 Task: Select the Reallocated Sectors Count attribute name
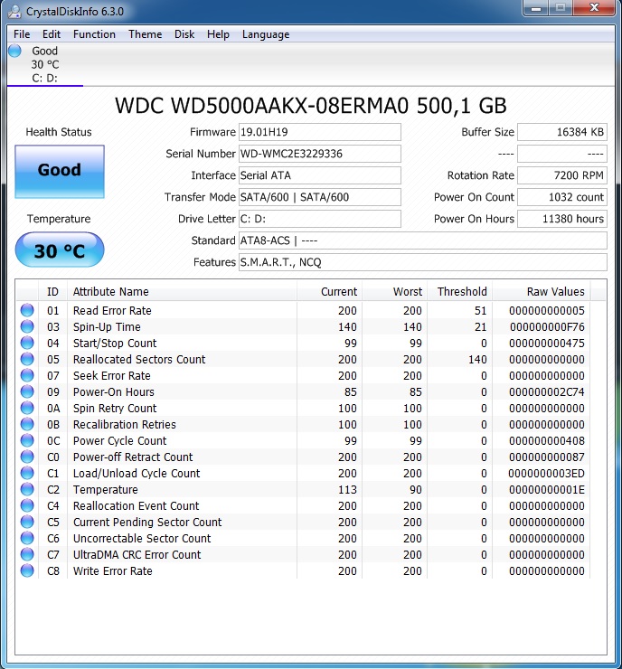pyautogui.click(x=139, y=359)
